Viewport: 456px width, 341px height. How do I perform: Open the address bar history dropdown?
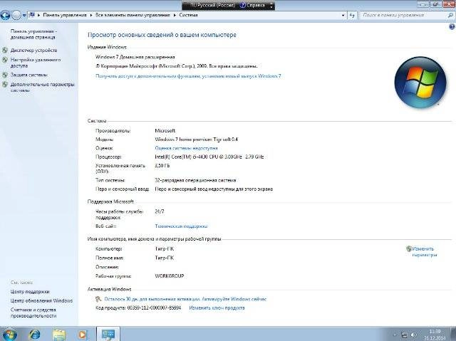click(x=343, y=15)
